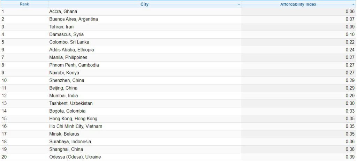Click the 0.24 affordability index value
Viewport: 357px width, 161px height.
click(350, 50)
